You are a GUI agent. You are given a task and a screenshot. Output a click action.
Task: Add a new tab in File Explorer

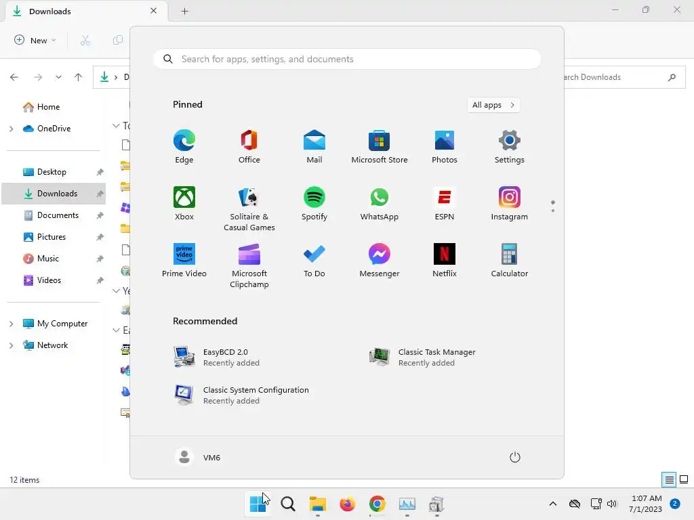185,12
